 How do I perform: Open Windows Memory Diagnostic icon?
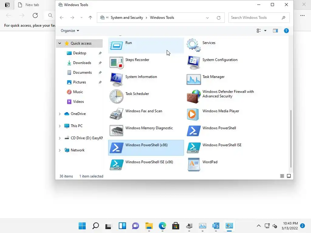[x=116, y=130]
